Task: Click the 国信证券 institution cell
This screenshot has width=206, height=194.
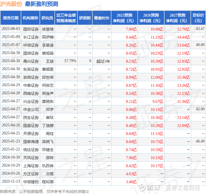Action: (x=31, y=53)
